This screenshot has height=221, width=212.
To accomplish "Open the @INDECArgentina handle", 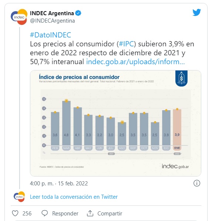I will click(x=52, y=21).
